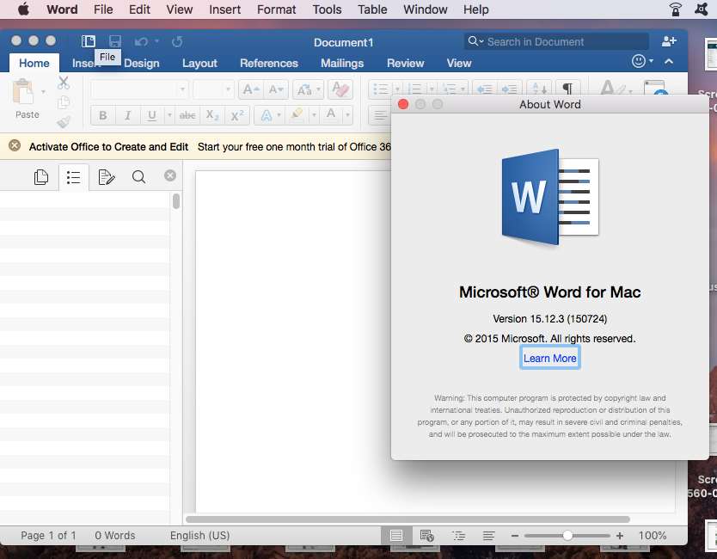Click the Decrease Indent icon
Image resolution: width=717 pixels, height=559 pixels.
485,89
